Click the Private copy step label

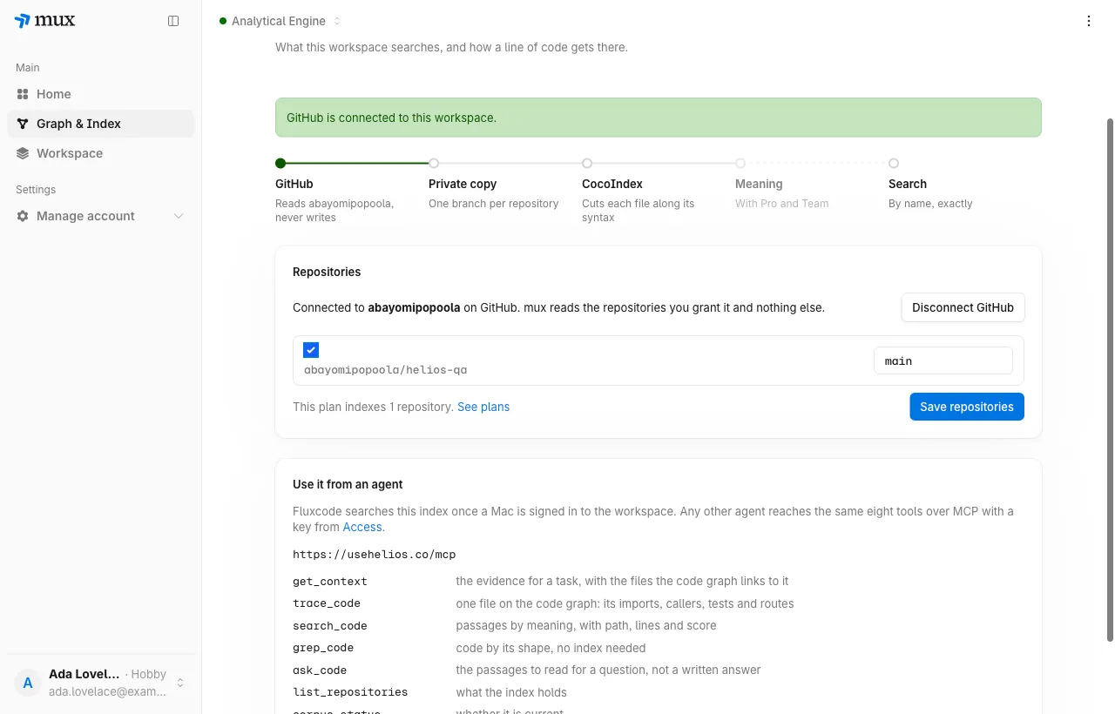463,184
